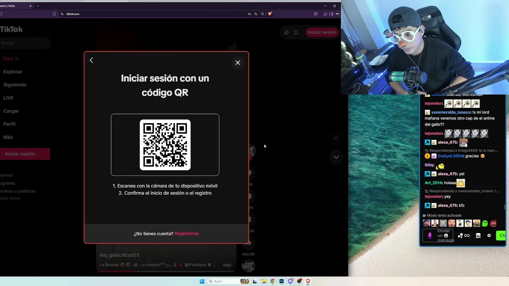Click the green Chat send button
Viewport: 509px width, 286px height.
pyautogui.click(x=501, y=236)
